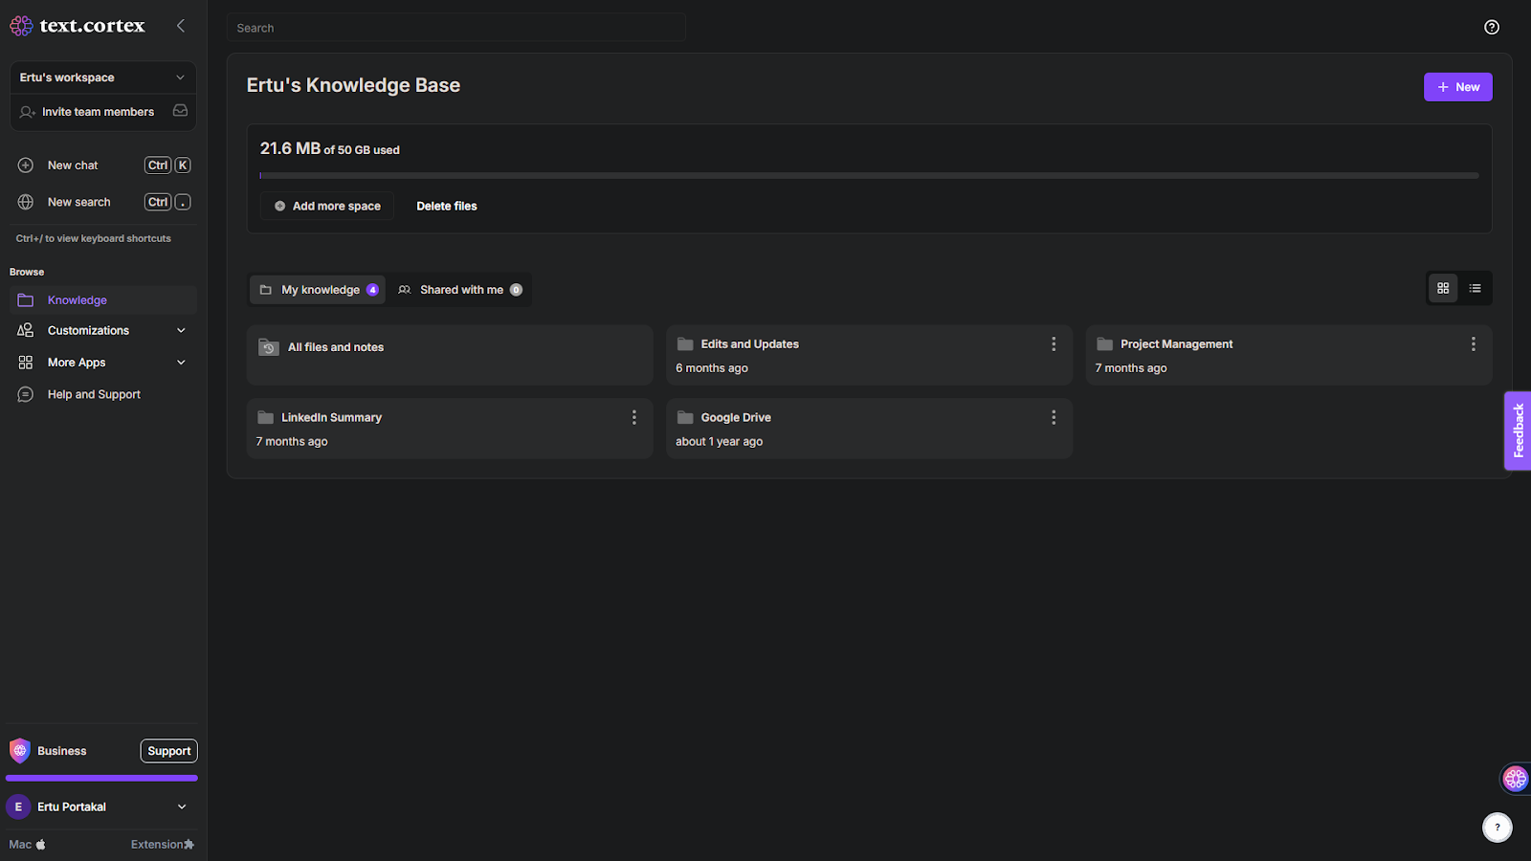Viewport: 1531px width, 861px height.
Task: Select the Shared with me tab
Action: [460, 290]
